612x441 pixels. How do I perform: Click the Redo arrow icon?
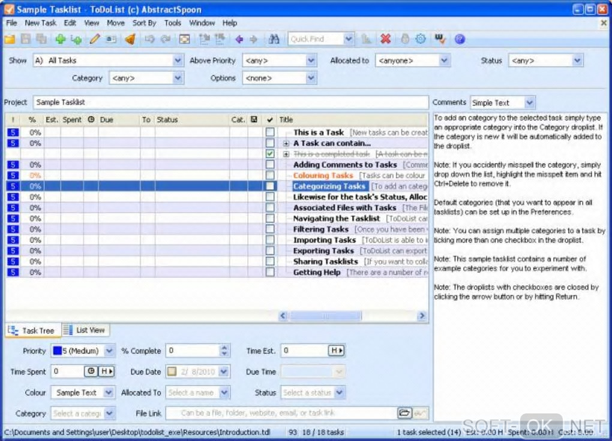166,39
